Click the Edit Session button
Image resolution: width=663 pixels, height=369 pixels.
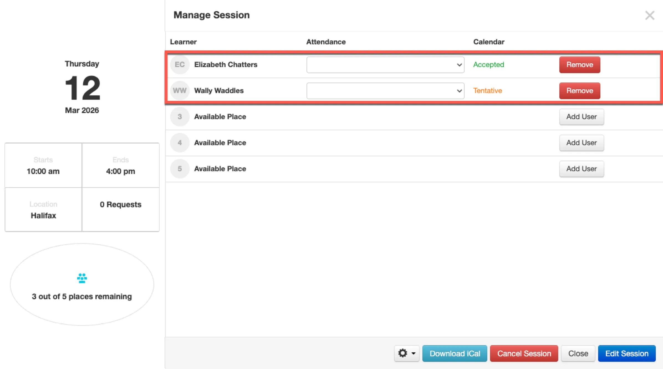point(626,353)
